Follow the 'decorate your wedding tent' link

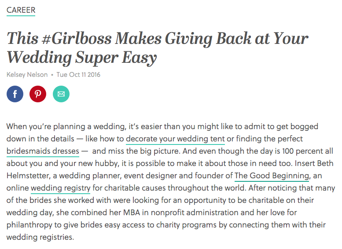click(x=175, y=139)
